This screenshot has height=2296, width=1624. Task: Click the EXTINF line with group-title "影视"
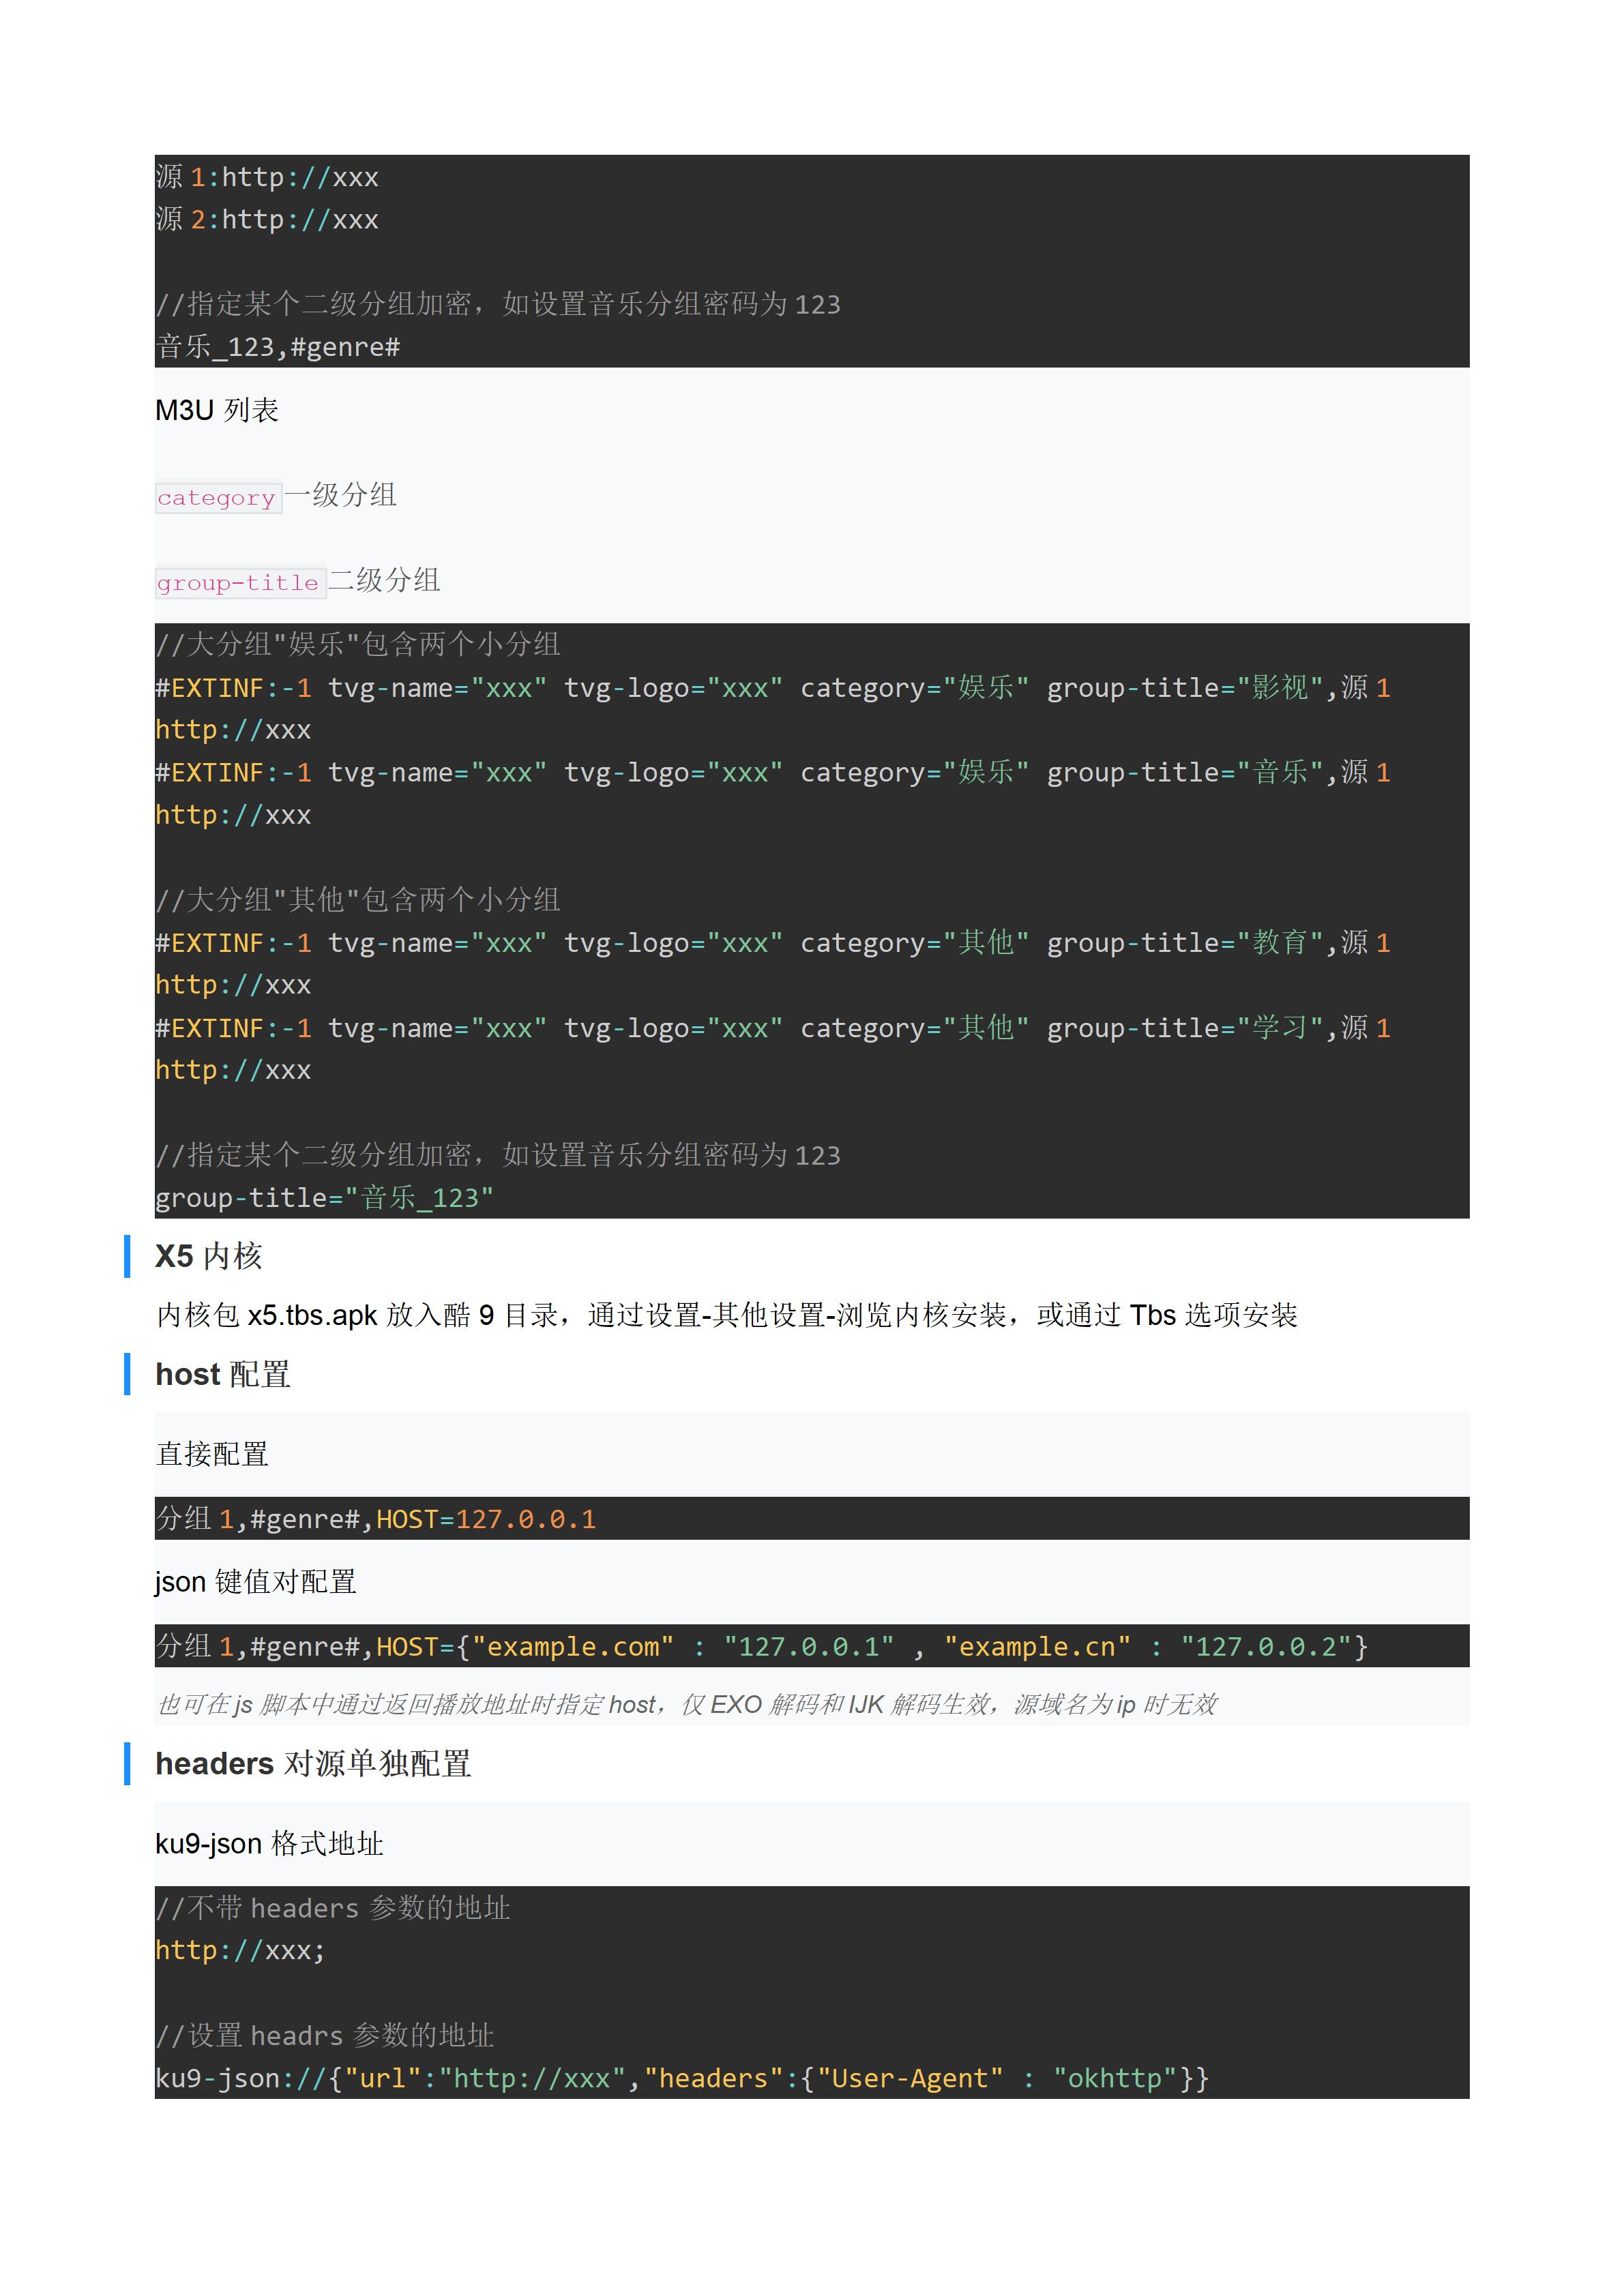point(771,688)
